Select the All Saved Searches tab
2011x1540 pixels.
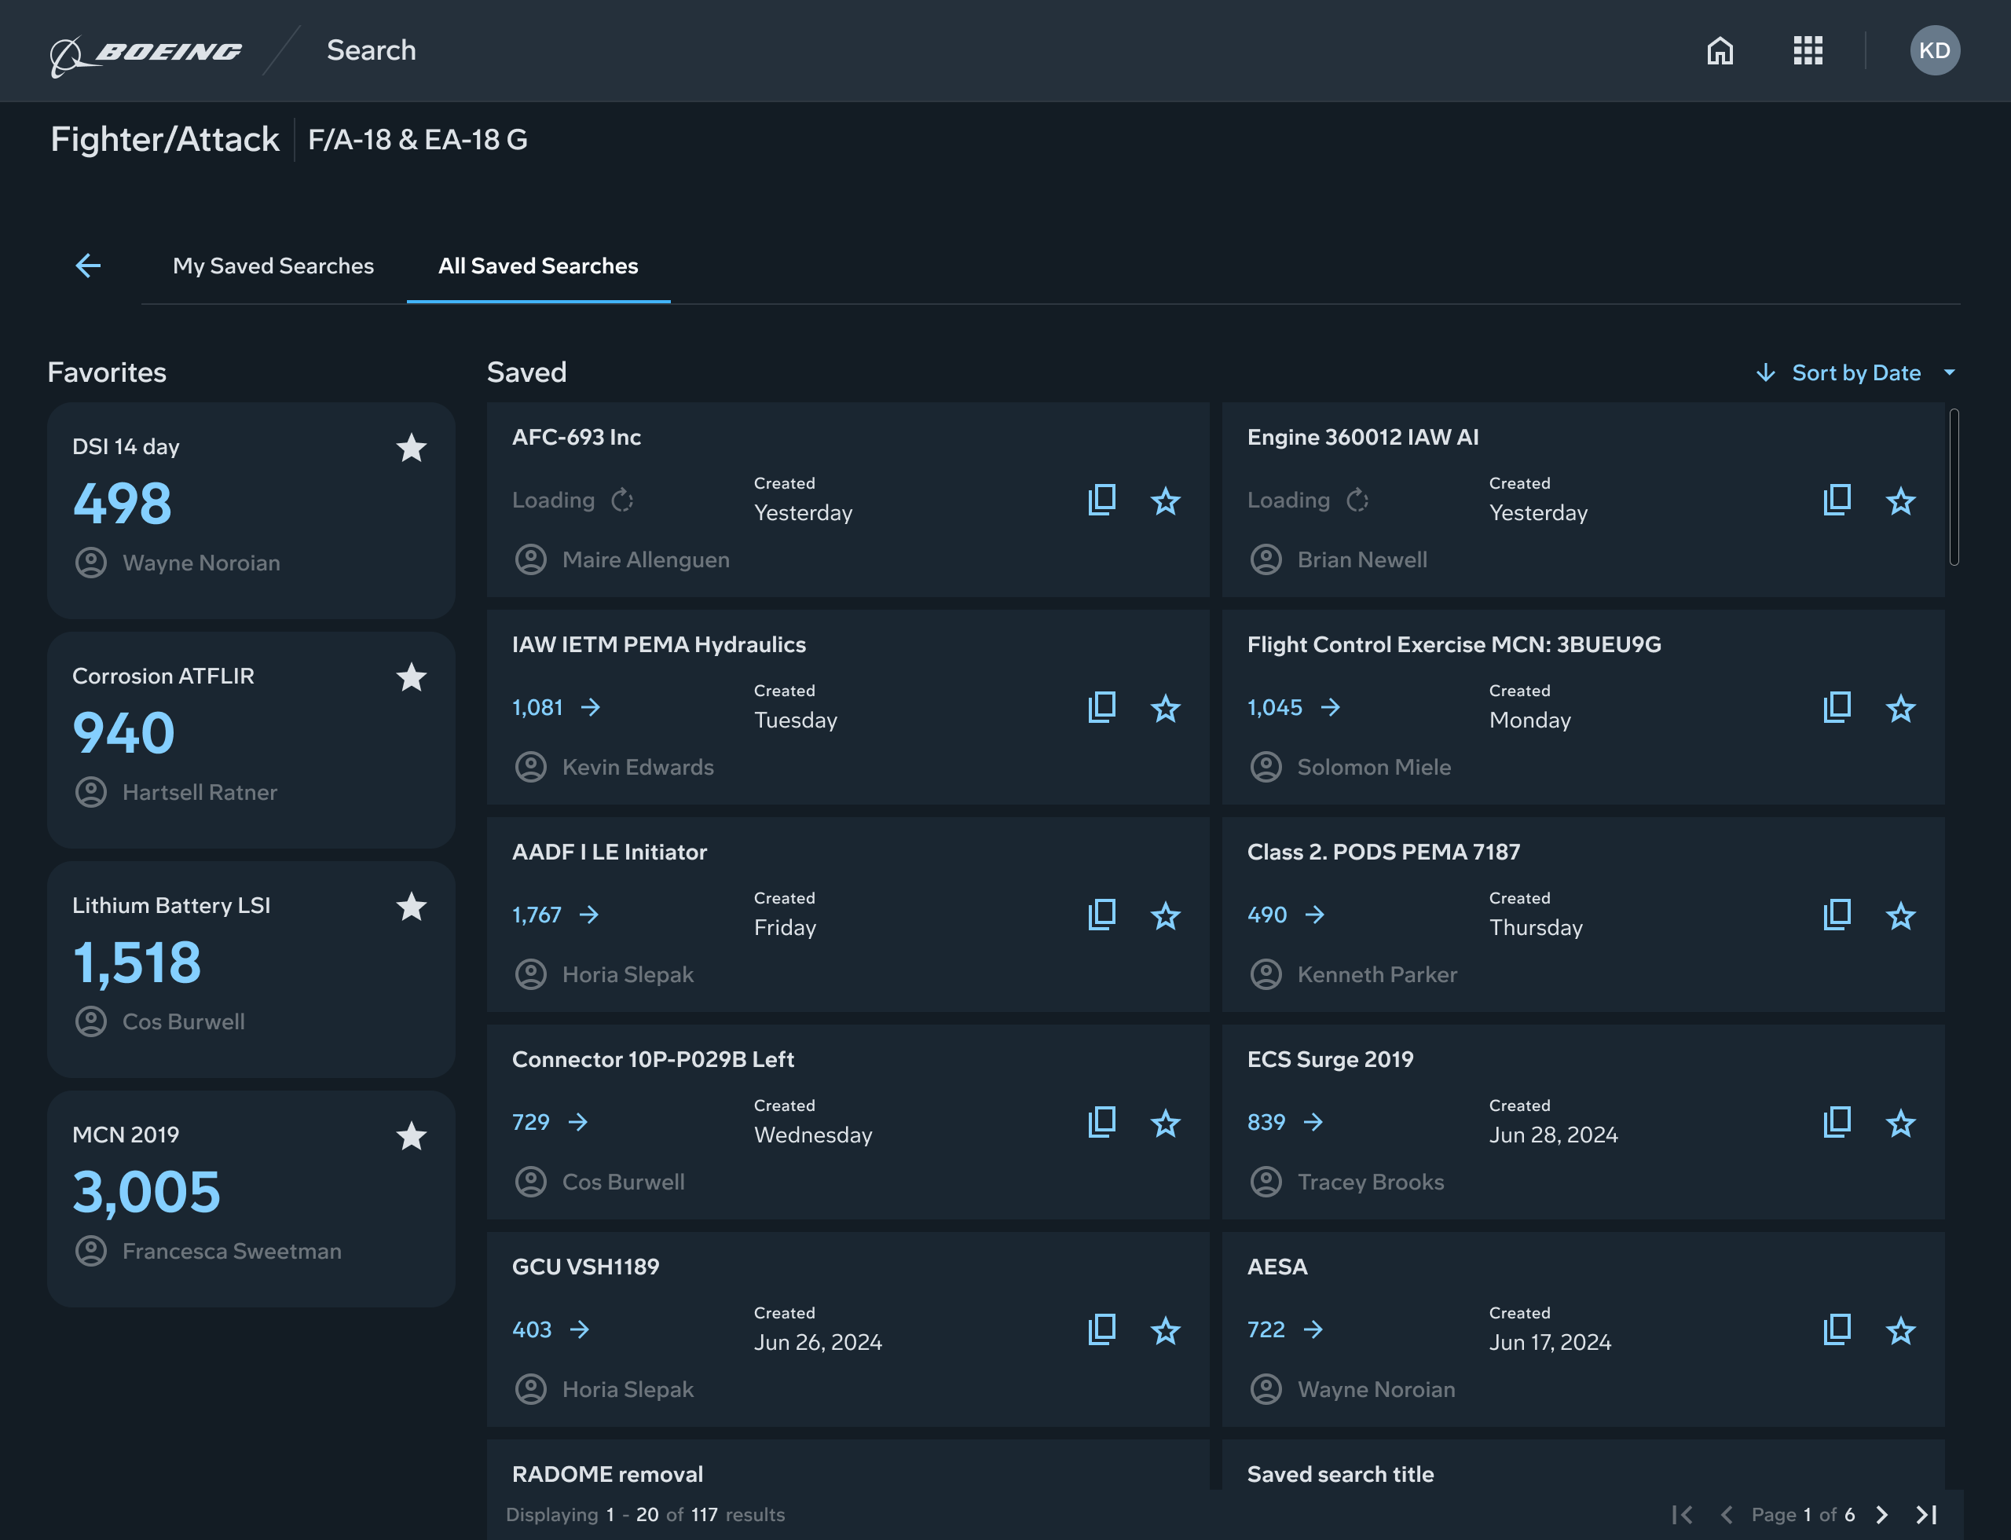(538, 266)
